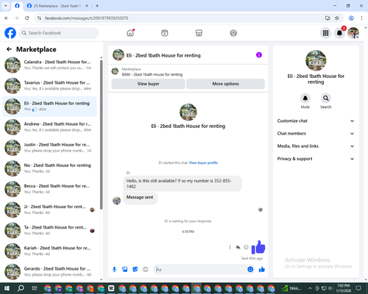Switch to first Facebook browser tab

coord(17,6)
